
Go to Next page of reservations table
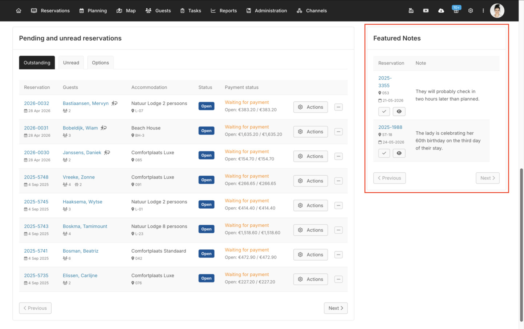(336, 308)
